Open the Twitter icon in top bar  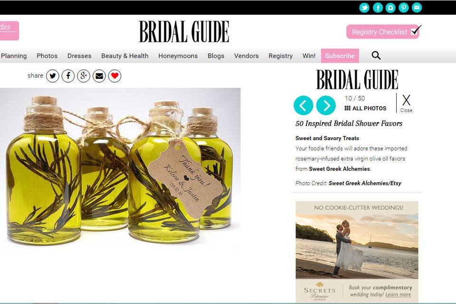[364, 8]
